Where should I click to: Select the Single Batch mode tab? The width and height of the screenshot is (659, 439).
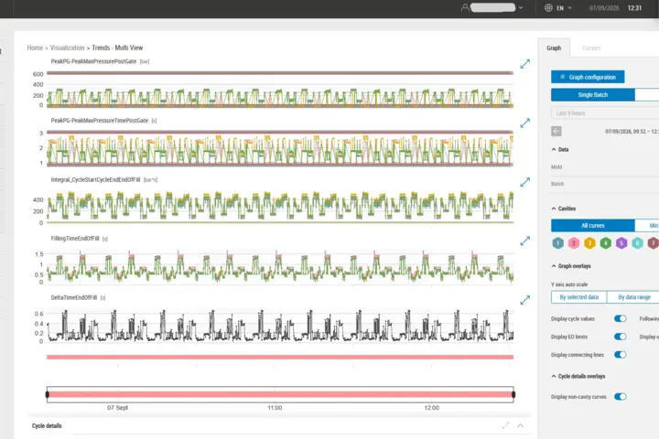592,94
